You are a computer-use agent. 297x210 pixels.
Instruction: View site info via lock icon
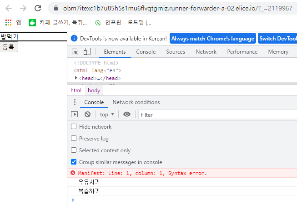[x=55, y=8]
